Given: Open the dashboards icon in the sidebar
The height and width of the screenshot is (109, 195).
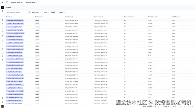Looking at the screenshot, I should (2, 24).
